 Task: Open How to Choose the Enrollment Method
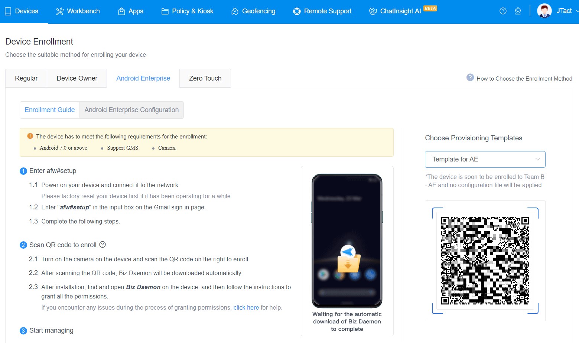pos(524,79)
